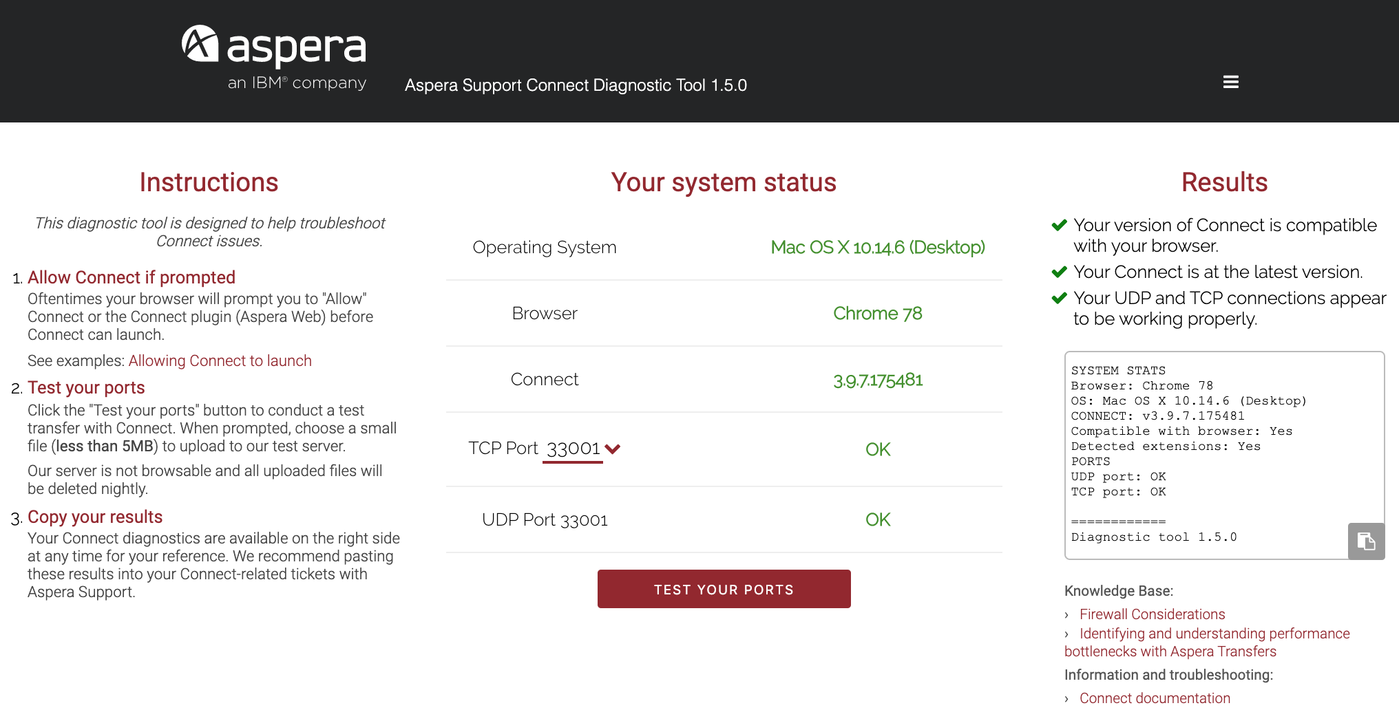Click Diagnostic tool 1.5.0 line in stats
The image size is (1399, 721).
point(1154,537)
